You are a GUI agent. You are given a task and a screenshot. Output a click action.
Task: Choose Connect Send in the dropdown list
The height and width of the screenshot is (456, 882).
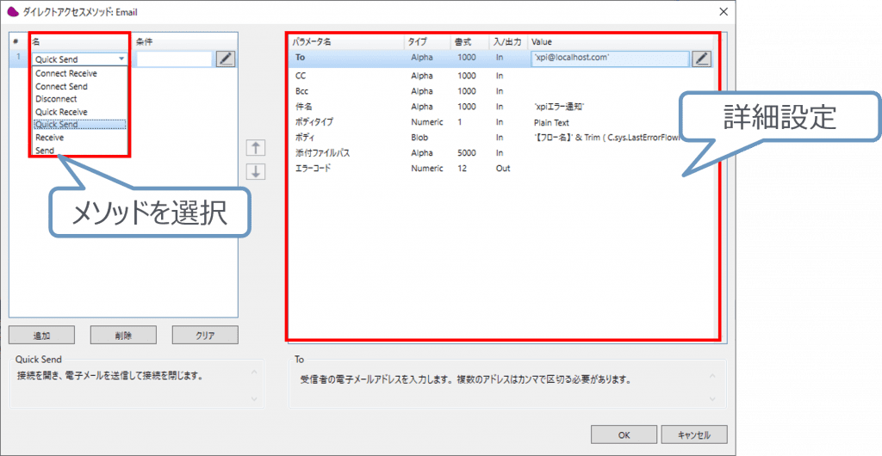pos(61,87)
